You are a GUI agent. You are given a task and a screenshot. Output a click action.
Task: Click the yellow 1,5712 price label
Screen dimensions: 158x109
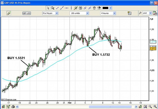coord(153,49)
